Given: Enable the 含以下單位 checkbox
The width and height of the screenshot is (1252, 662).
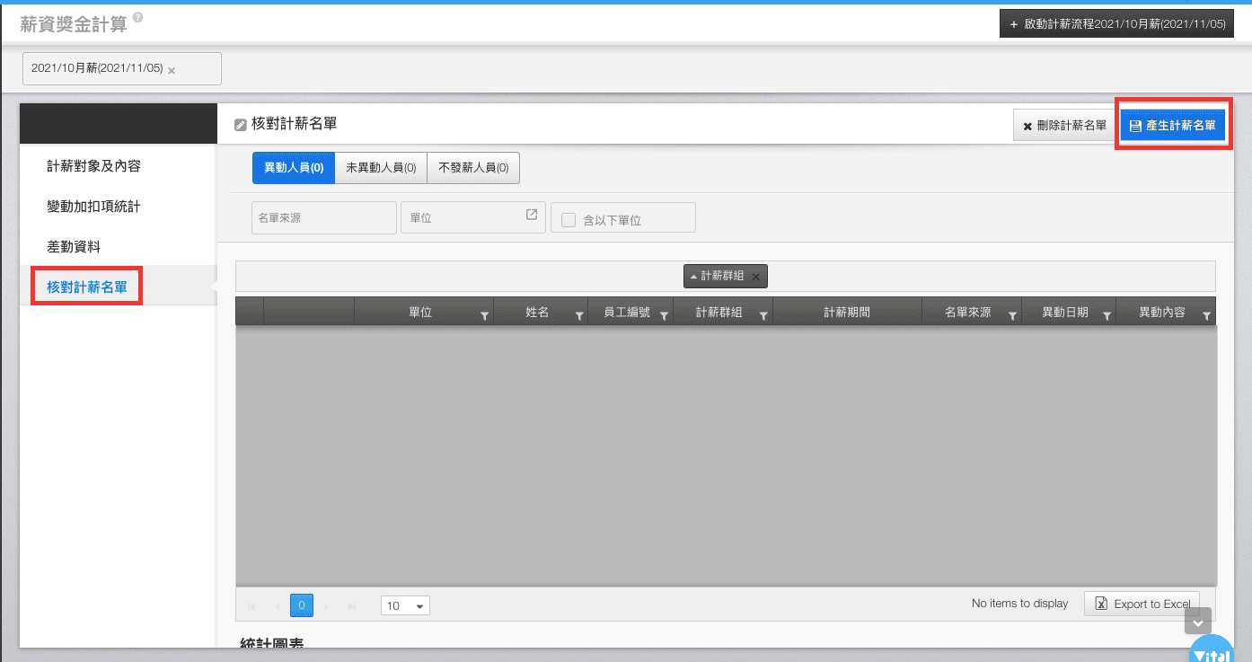Looking at the screenshot, I should point(569,219).
